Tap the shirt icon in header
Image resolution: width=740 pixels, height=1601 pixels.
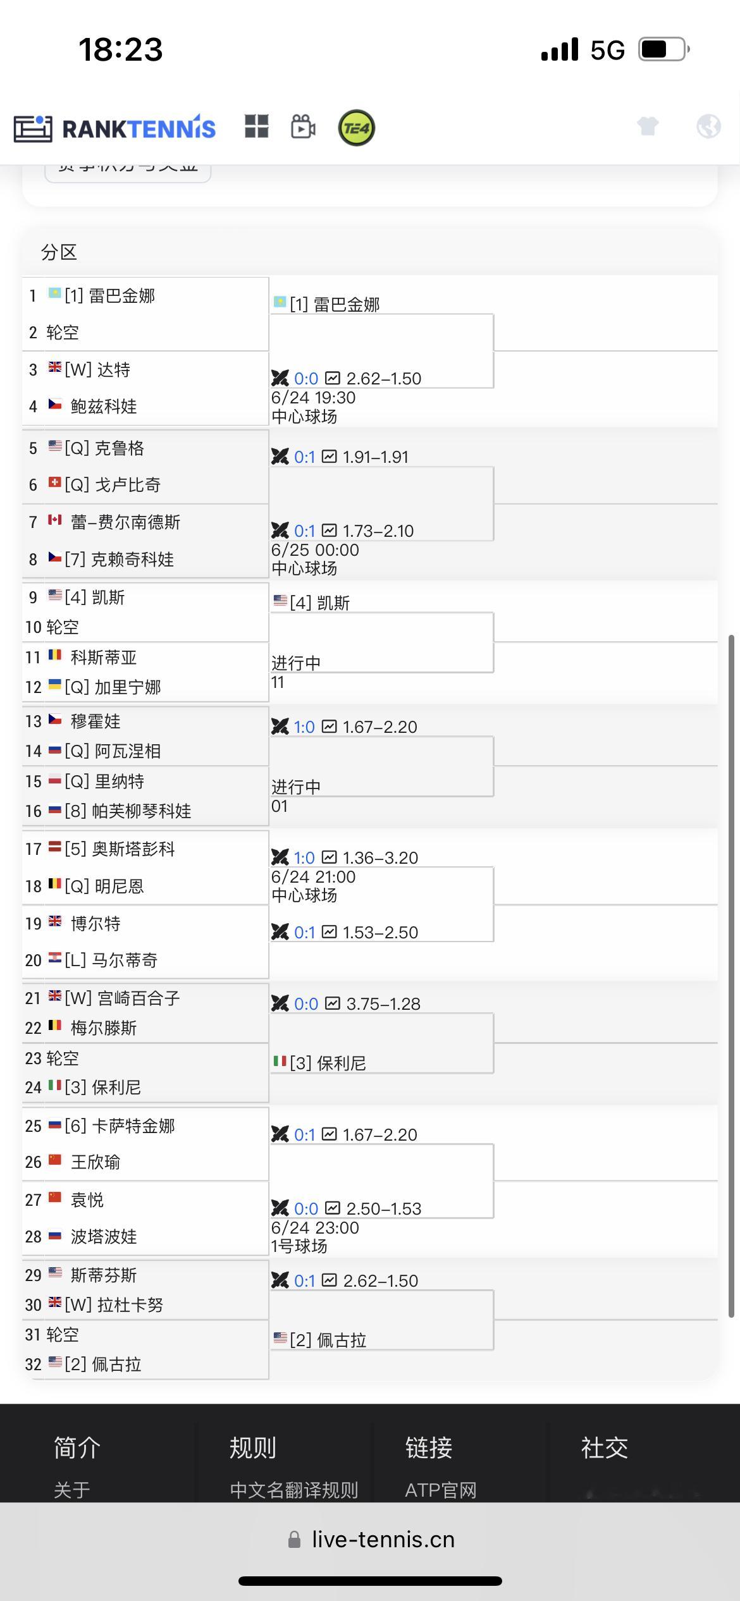click(648, 126)
